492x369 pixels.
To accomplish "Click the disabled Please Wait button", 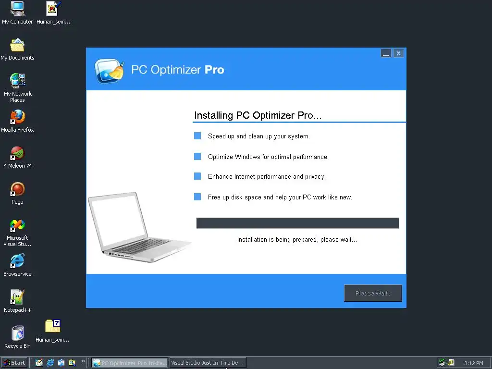I will pos(373,293).
